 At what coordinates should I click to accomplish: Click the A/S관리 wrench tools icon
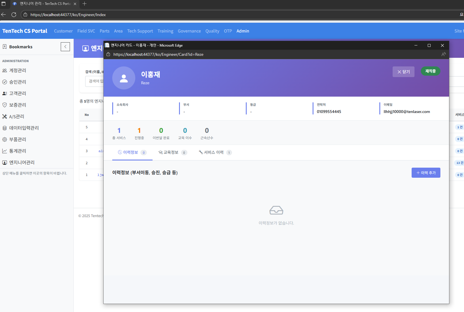[x=5, y=116]
